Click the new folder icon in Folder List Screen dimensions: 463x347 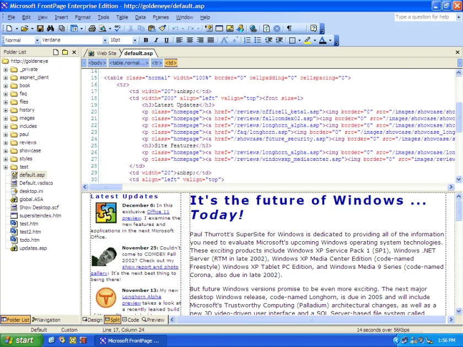pos(65,52)
